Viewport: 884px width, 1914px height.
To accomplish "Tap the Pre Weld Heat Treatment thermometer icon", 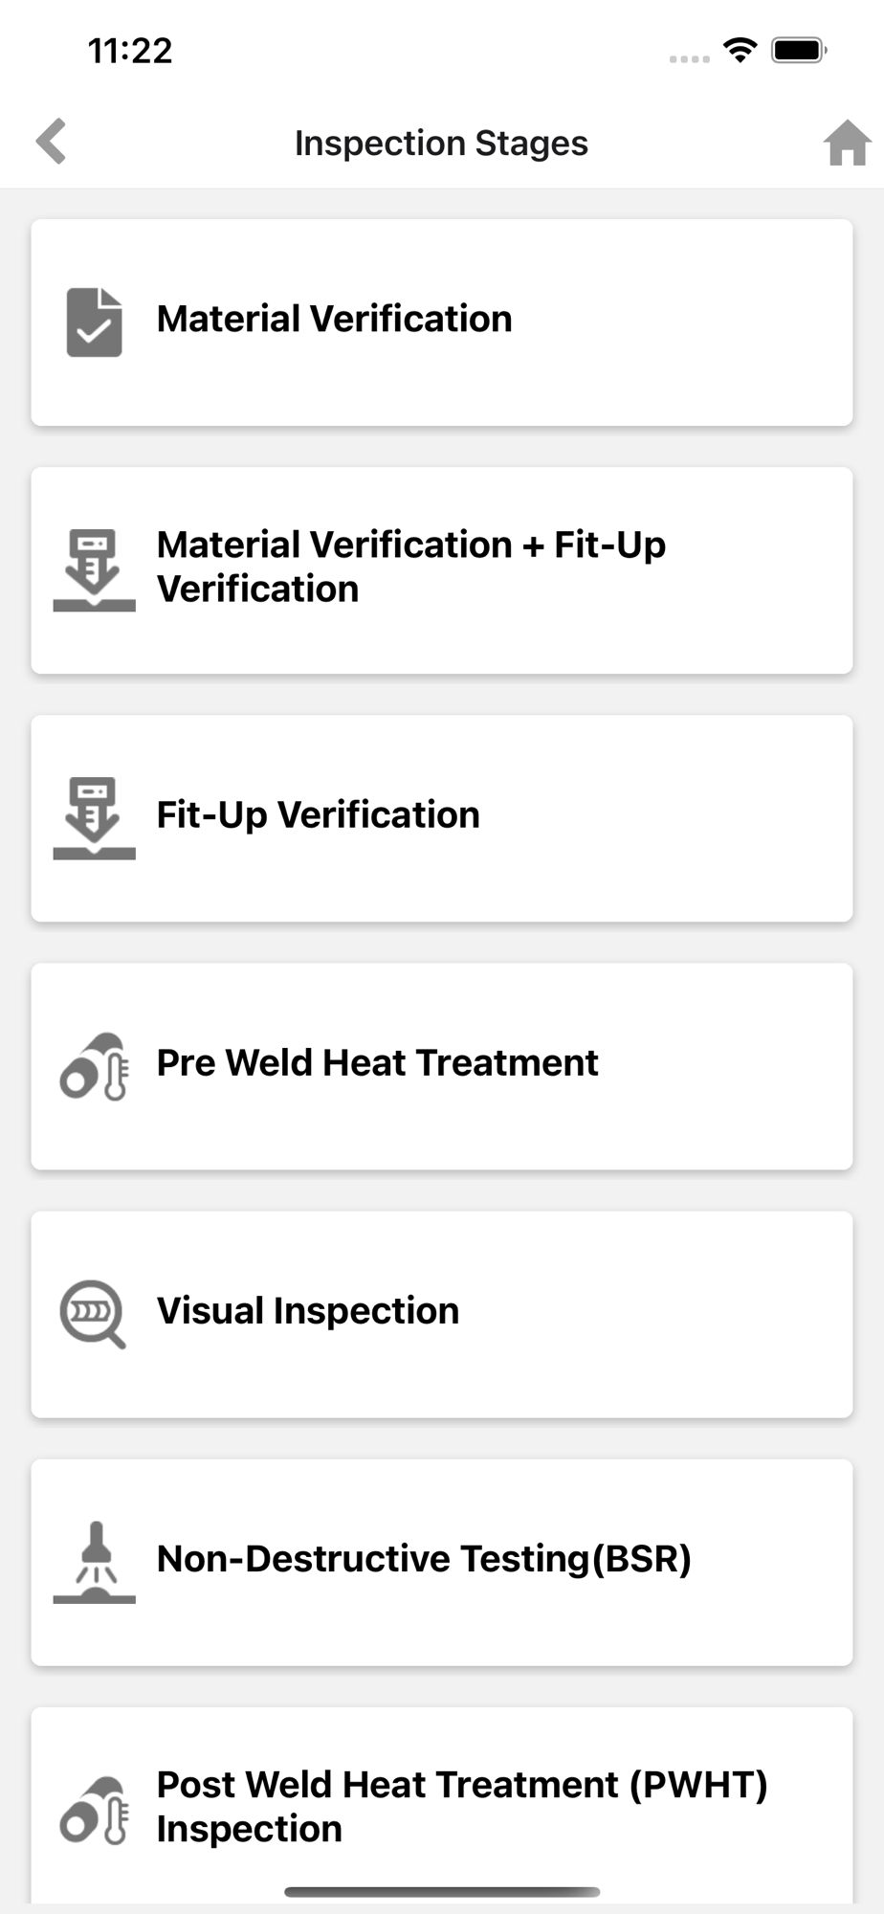I will pyautogui.click(x=94, y=1066).
